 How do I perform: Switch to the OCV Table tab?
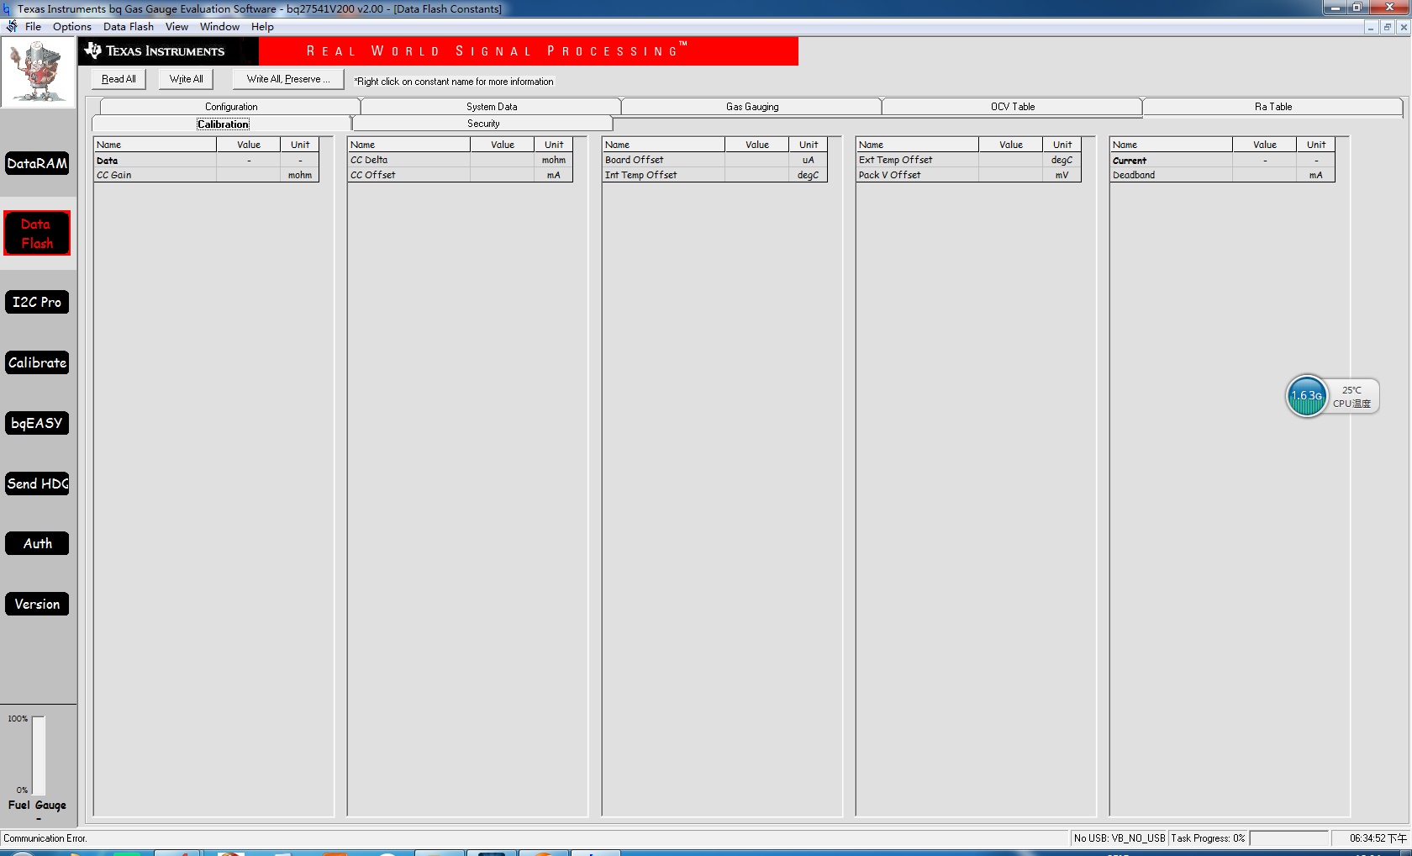click(x=1013, y=107)
